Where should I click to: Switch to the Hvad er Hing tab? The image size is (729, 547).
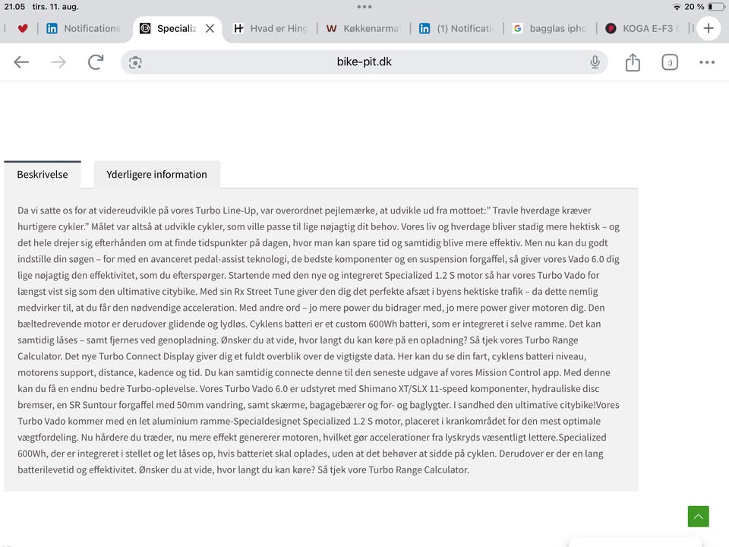(270, 28)
